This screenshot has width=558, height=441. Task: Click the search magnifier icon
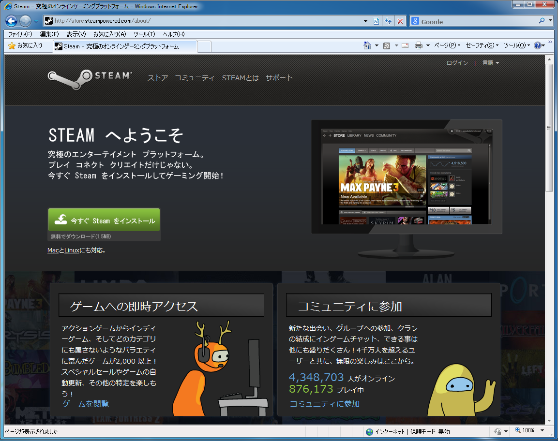[542, 21]
